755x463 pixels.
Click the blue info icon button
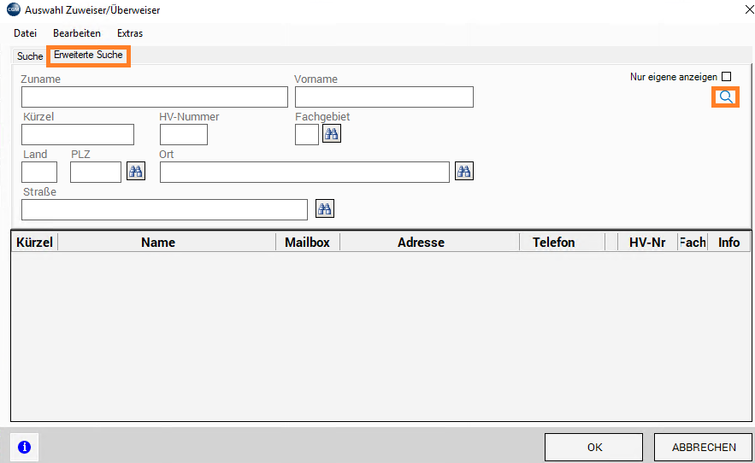click(x=24, y=447)
